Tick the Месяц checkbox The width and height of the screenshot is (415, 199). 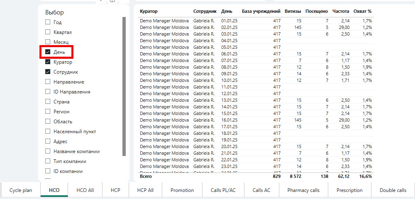(48, 42)
